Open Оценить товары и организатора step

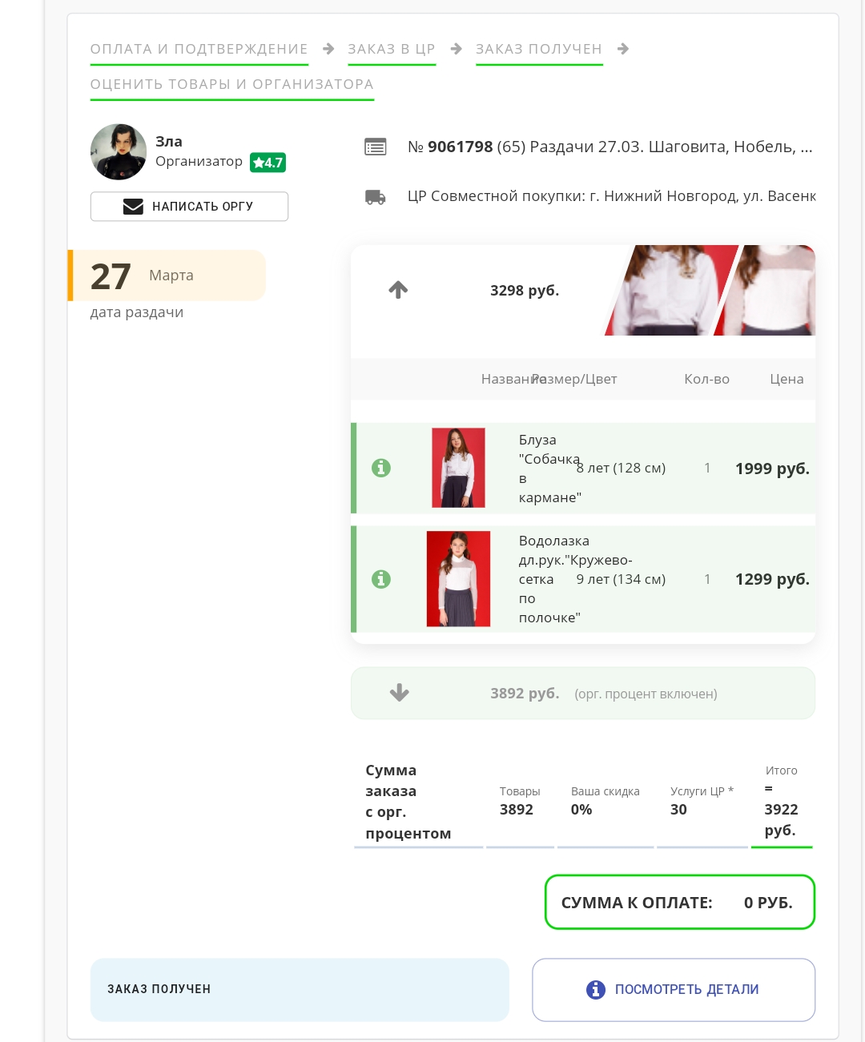(x=231, y=85)
